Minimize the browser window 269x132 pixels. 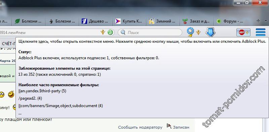click(x=238, y=3)
